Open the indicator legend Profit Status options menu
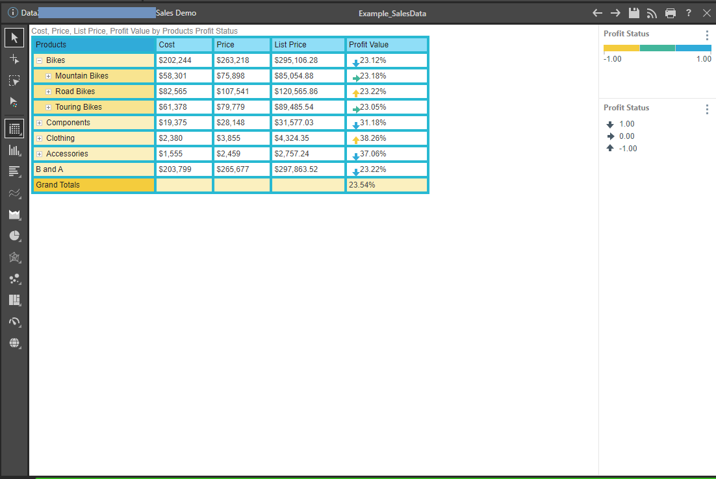 pos(707,109)
